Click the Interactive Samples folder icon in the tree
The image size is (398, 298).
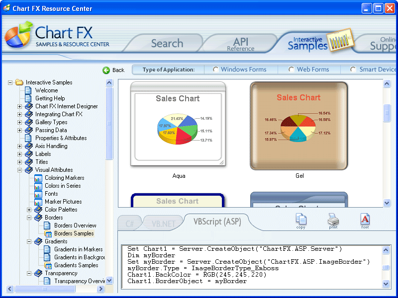[x=18, y=82]
